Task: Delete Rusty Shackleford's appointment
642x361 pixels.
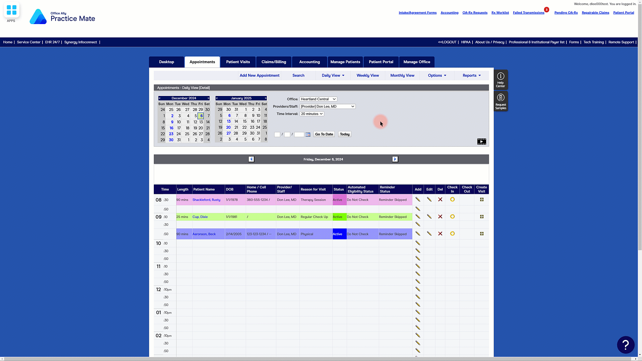Action: 440,200
